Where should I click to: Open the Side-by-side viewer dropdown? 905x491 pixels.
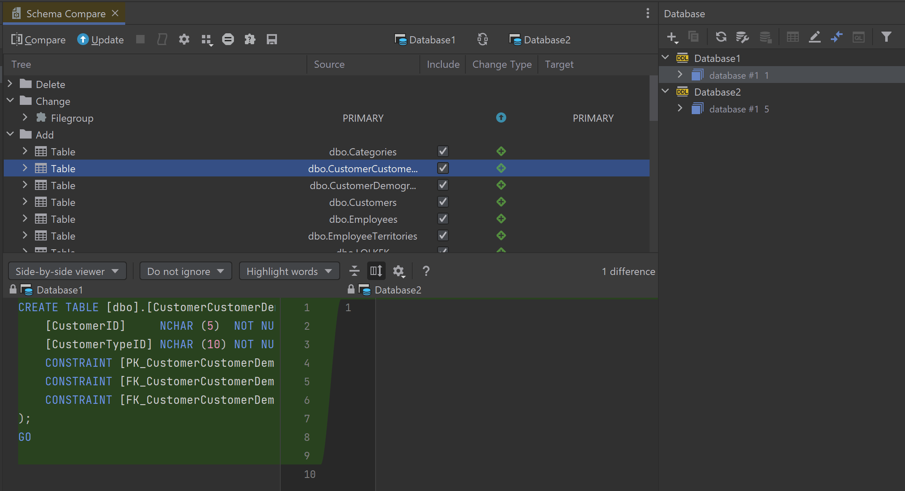67,271
